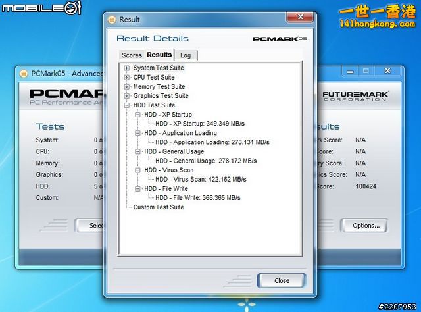Select the Results tab
Image resolution: width=421 pixels, height=312 pixels.
(159, 55)
